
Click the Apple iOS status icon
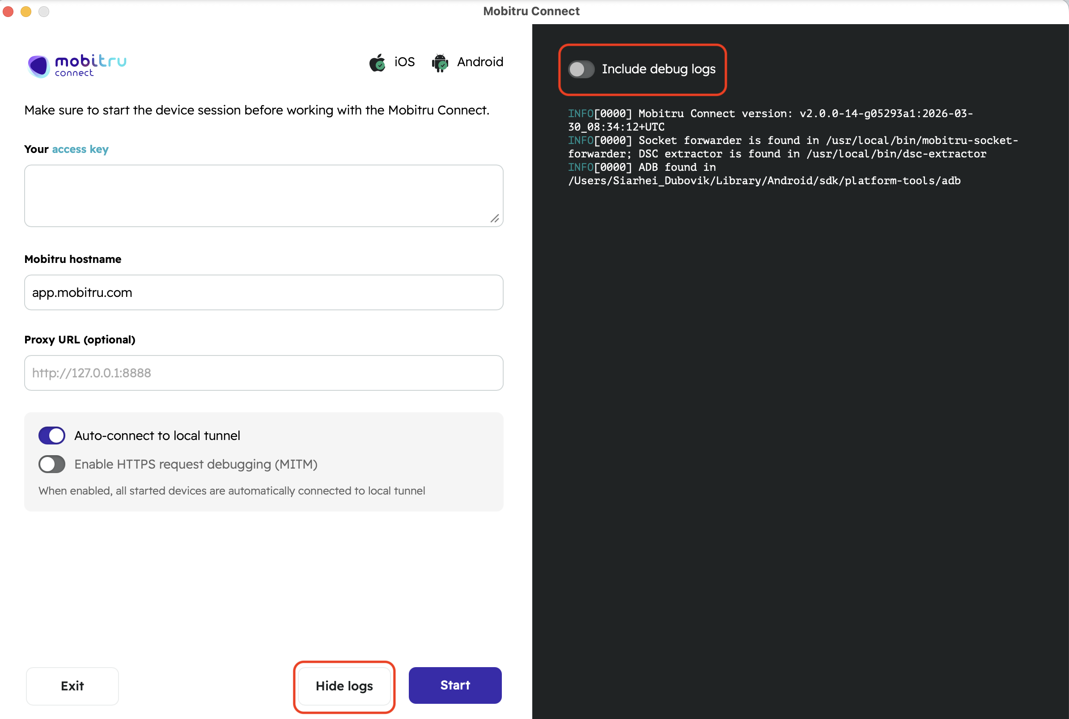tap(377, 62)
